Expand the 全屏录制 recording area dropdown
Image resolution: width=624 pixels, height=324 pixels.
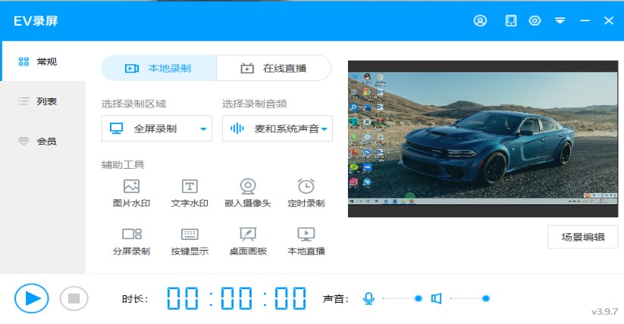point(156,129)
